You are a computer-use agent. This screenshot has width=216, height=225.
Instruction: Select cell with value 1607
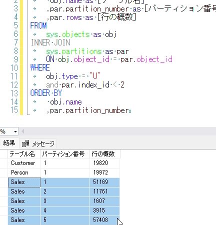click(x=105, y=201)
